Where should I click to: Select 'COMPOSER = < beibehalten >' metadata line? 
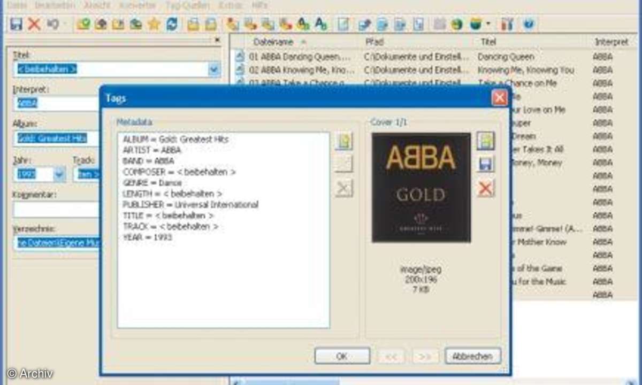[179, 172]
